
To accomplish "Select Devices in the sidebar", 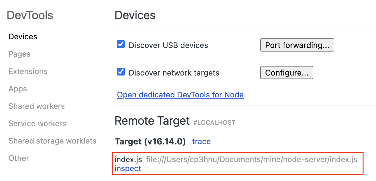I will 23,37.
